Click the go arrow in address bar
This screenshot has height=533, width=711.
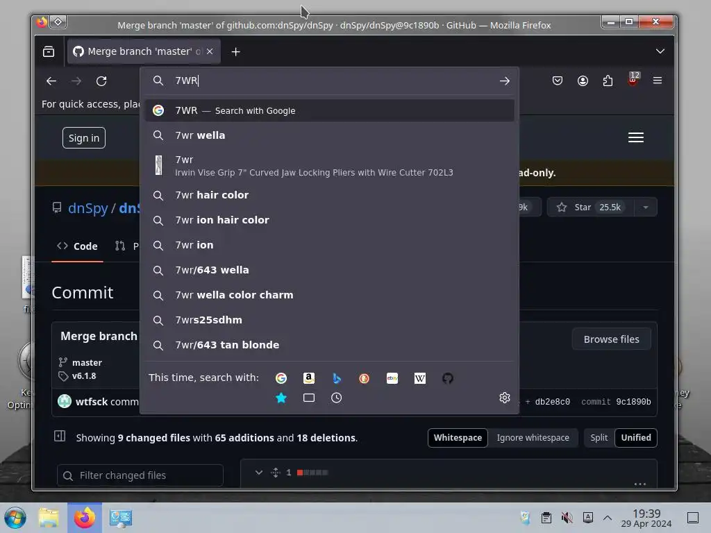(504, 81)
